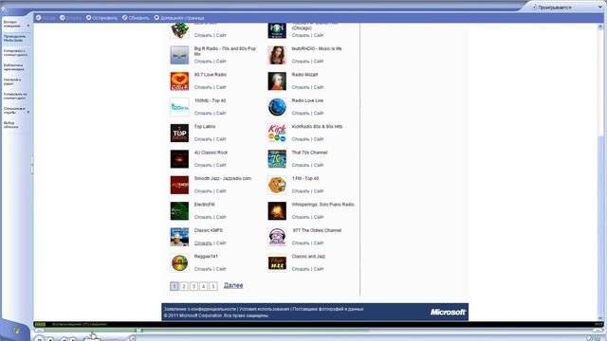The image size is (607, 341).
Task: Open Big R Radio station logo
Action: pyautogui.click(x=179, y=55)
